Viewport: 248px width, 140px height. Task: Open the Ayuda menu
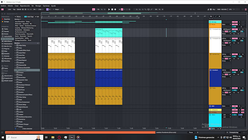[53, 6]
